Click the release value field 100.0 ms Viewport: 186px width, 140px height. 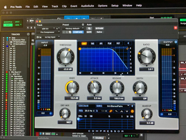117,99
